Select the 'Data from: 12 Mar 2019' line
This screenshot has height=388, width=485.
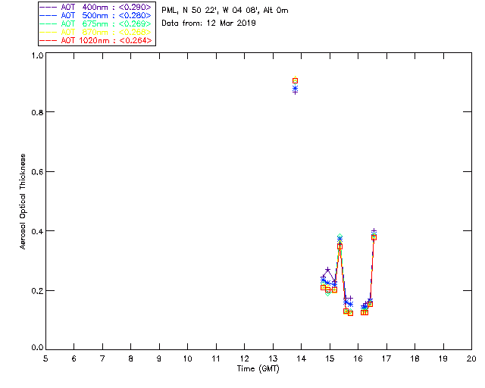[x=208, y=23]
